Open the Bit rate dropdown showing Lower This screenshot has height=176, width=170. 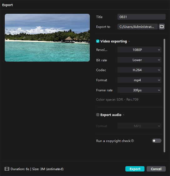[x=139, y=60]
